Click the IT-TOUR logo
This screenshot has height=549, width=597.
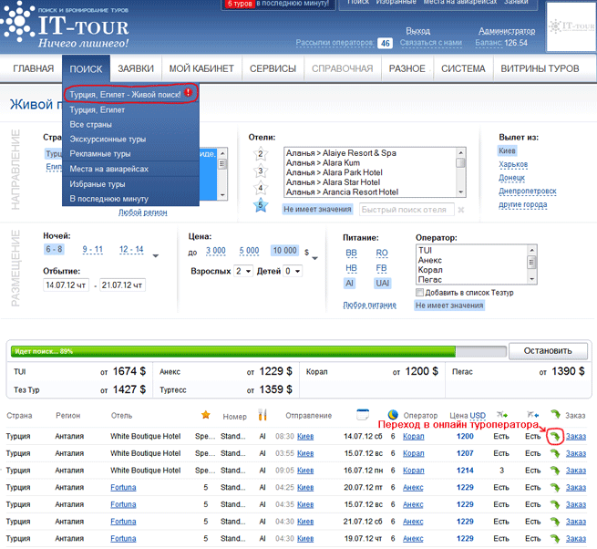(65, 26)
